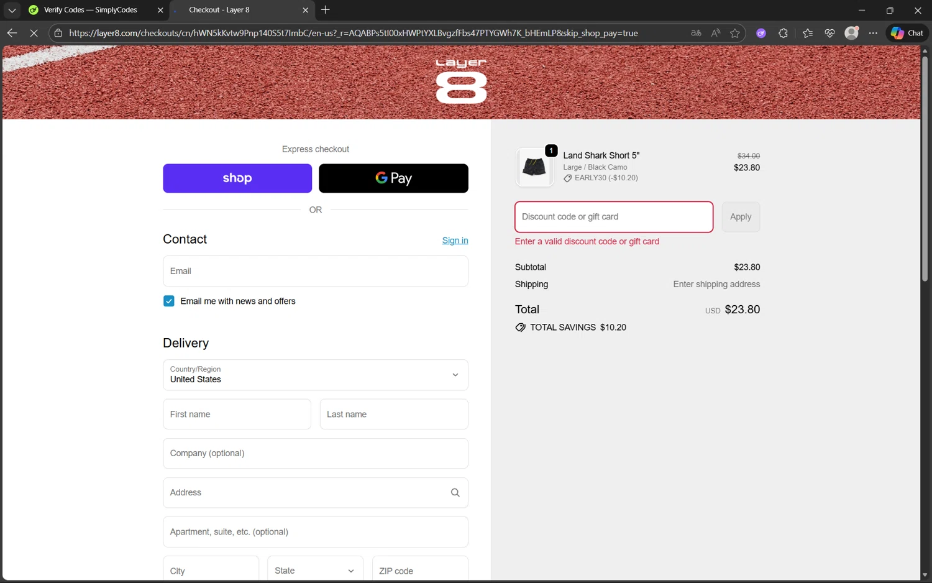Click the browser back arrow
The image size is (932, 583).
[12, 33]
